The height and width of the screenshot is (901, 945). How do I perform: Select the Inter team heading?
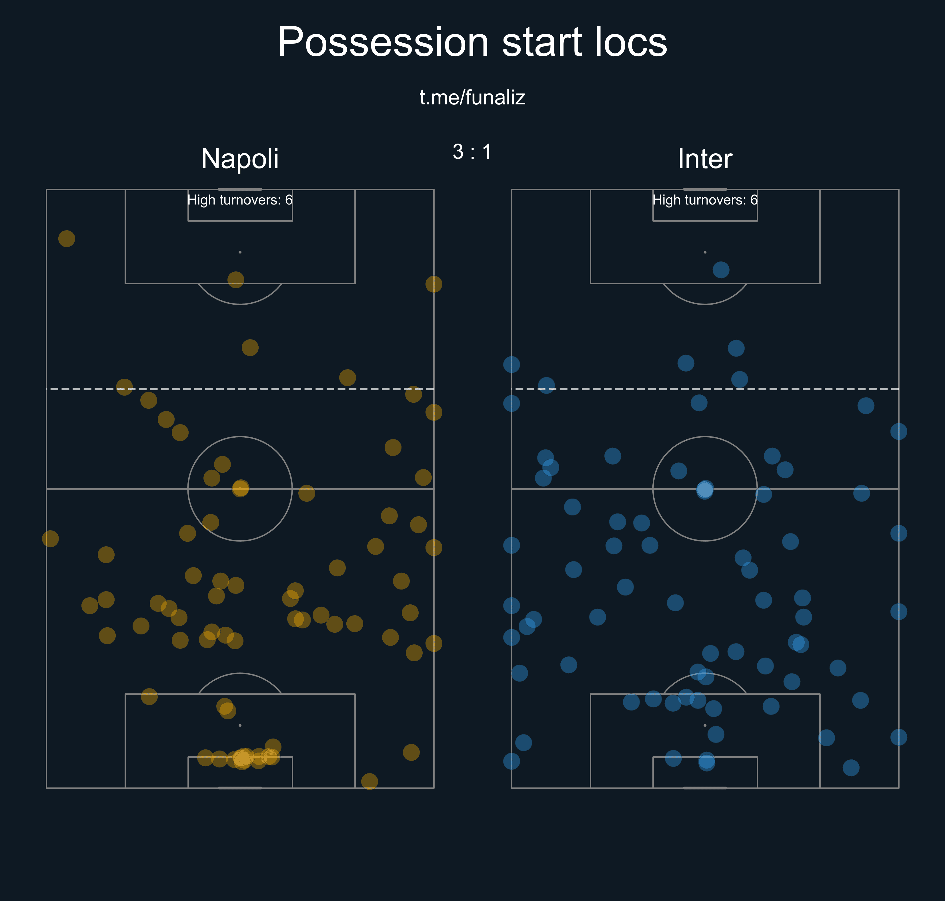coord(705,158)
